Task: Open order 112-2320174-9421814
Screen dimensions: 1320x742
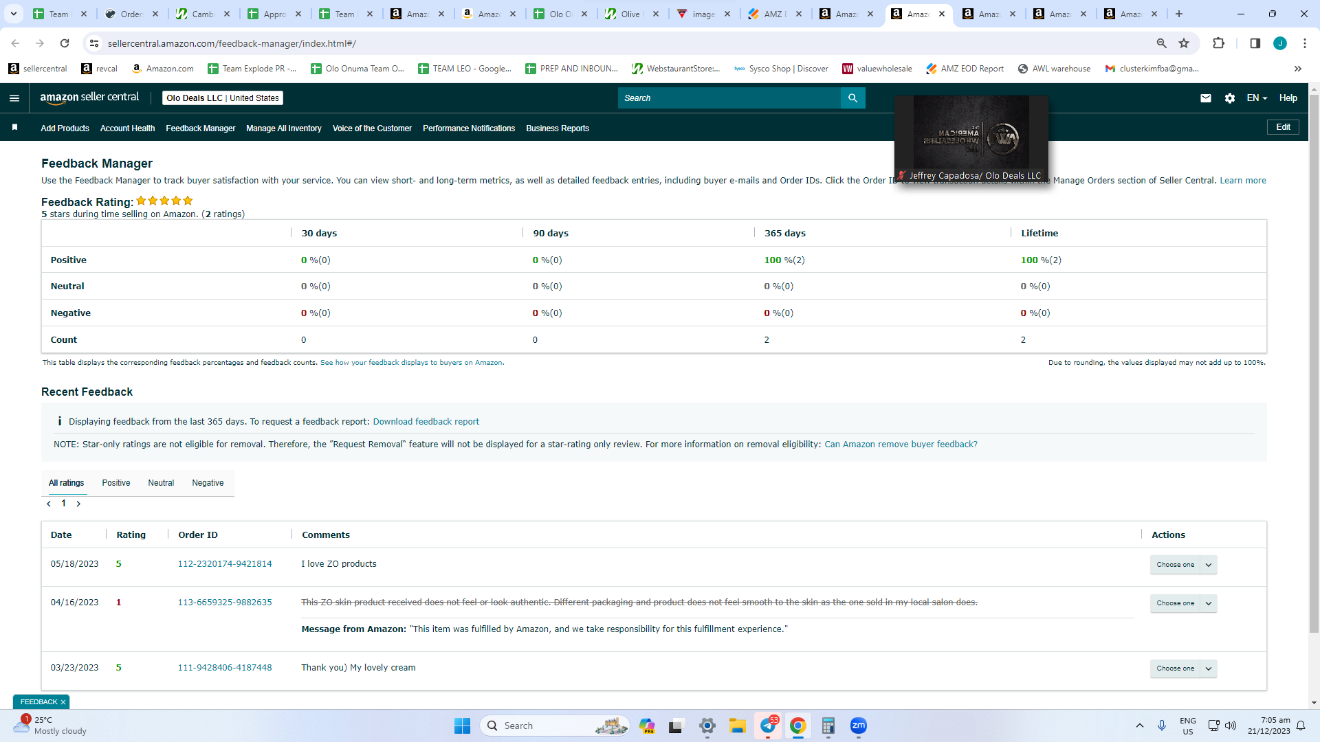Action: [225, 564]
